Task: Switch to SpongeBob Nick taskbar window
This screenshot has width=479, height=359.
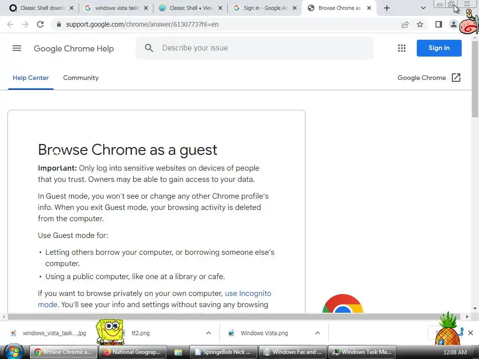Action: pos(224,352)
